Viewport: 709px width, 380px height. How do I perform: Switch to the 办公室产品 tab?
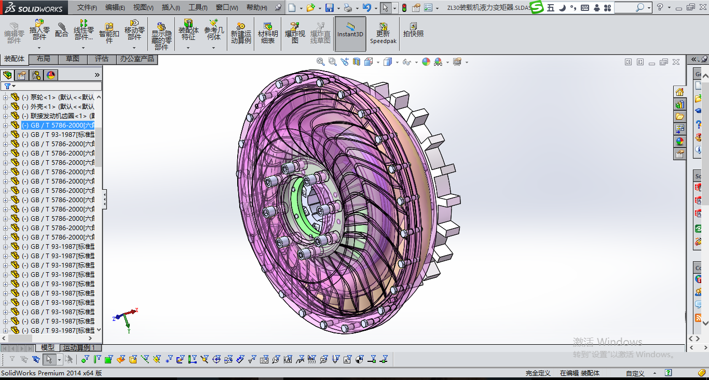(x=137, y=59)
